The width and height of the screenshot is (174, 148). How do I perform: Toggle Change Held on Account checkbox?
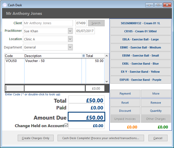click(66, 125)
